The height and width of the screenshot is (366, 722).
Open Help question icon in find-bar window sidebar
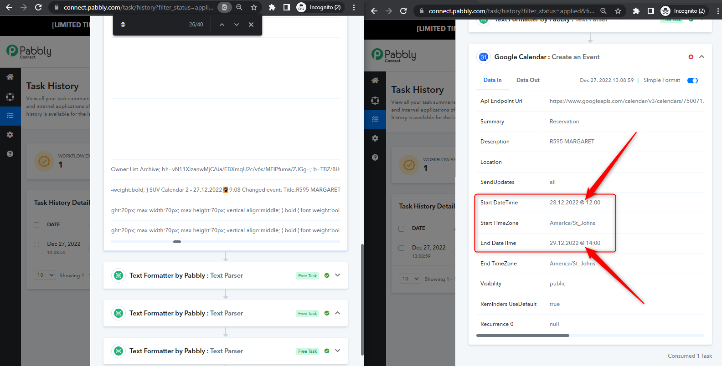[x=10, y=154]
